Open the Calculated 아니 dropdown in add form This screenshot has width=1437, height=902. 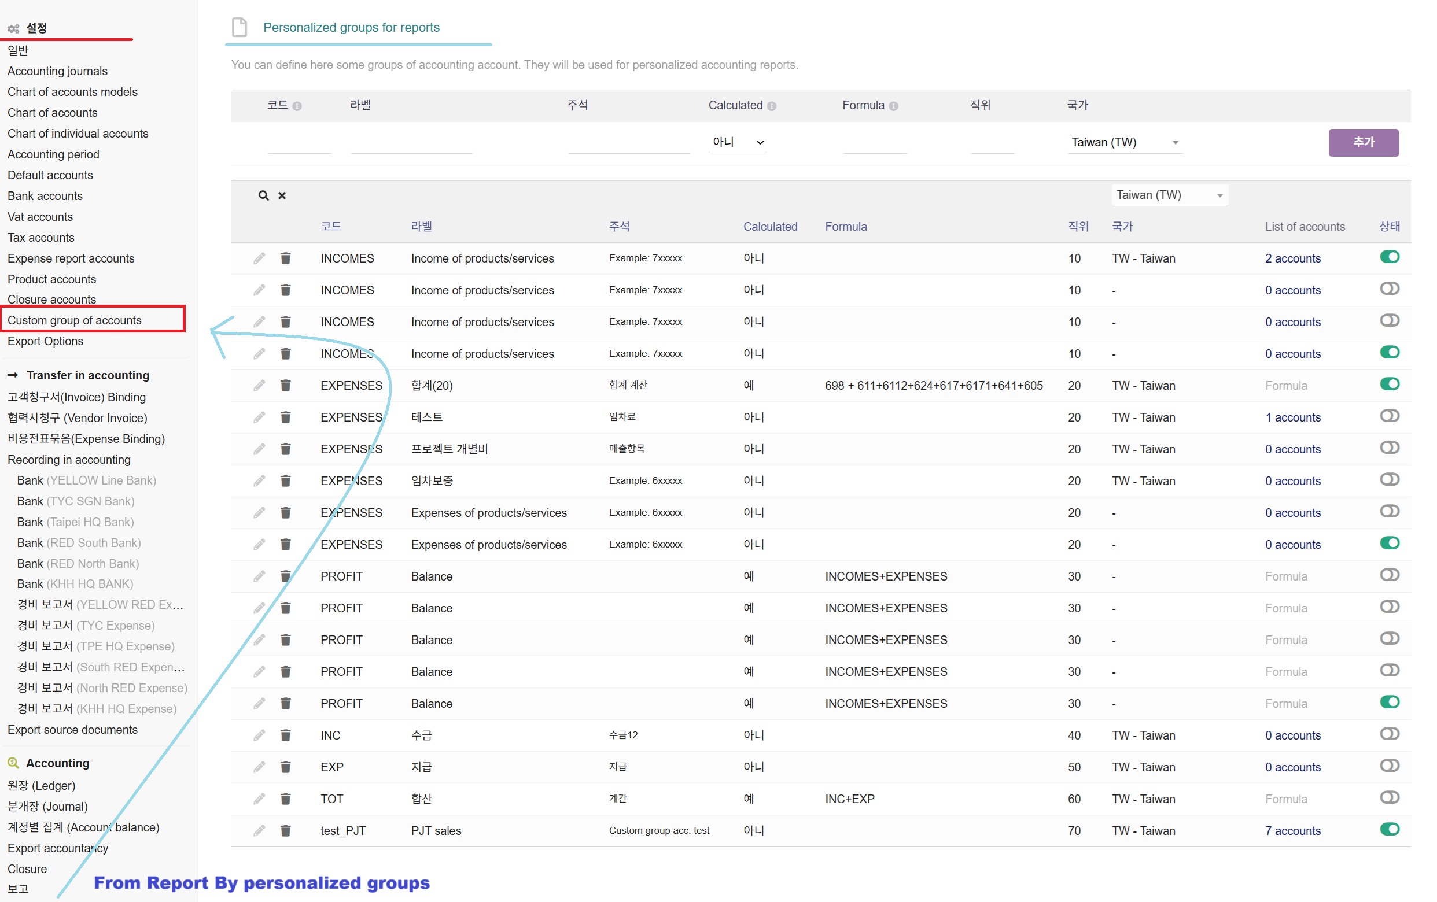(x=738, y=142)
